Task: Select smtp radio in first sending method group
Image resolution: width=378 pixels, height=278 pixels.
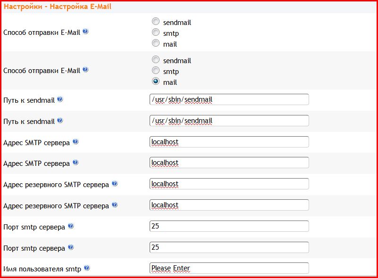Action: click(x=156, y=32)
